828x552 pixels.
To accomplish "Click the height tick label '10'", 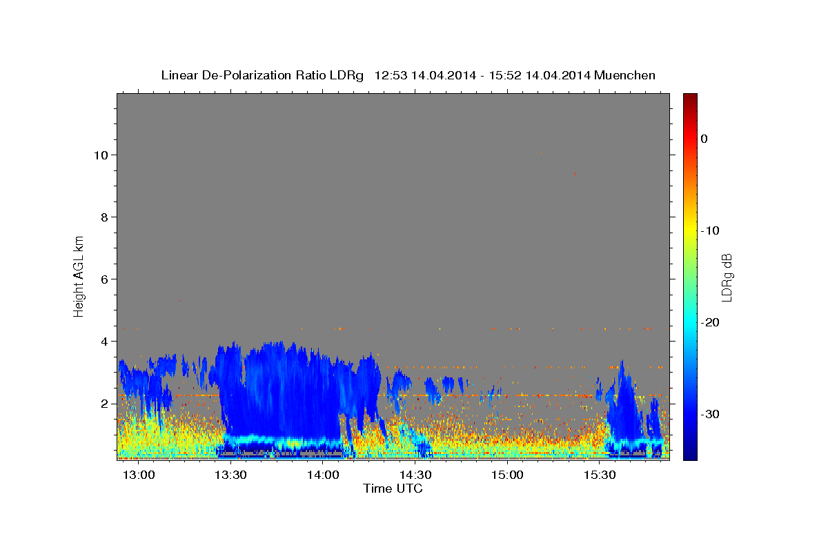I will point(101,155).
